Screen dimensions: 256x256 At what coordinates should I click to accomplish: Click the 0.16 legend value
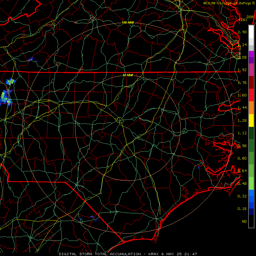(x=242, y=209)
